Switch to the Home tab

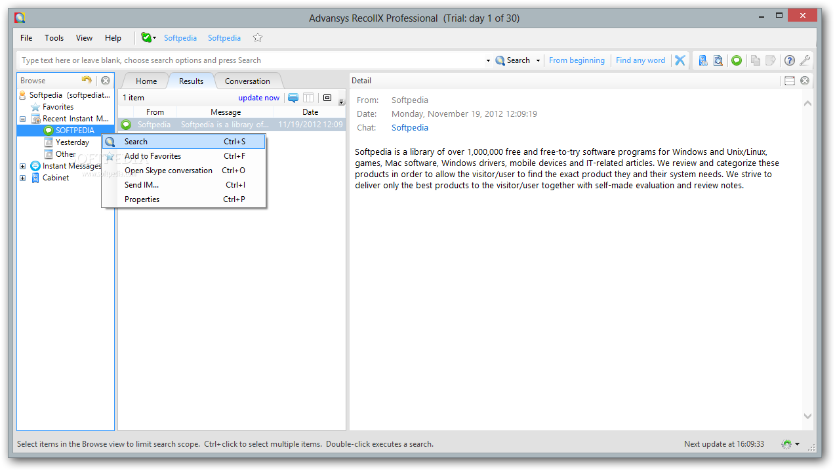(146, 81)
